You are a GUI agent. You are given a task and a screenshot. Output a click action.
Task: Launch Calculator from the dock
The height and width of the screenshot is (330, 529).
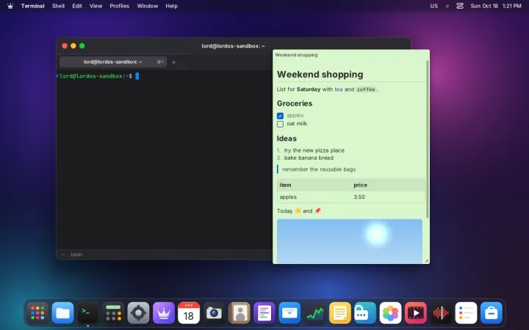coord(113,313)
